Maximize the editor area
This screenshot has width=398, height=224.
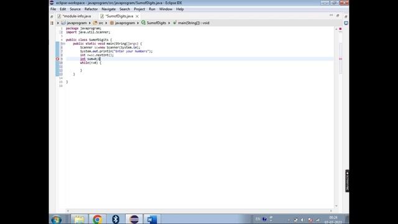(338, 16)
